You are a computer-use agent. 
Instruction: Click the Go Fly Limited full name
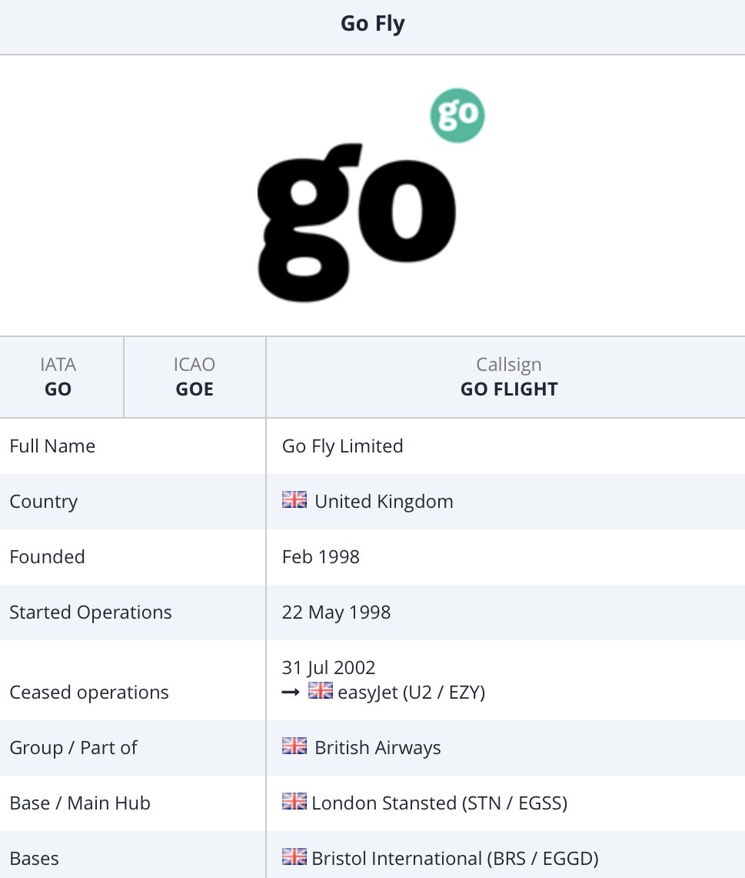[343, 446]
